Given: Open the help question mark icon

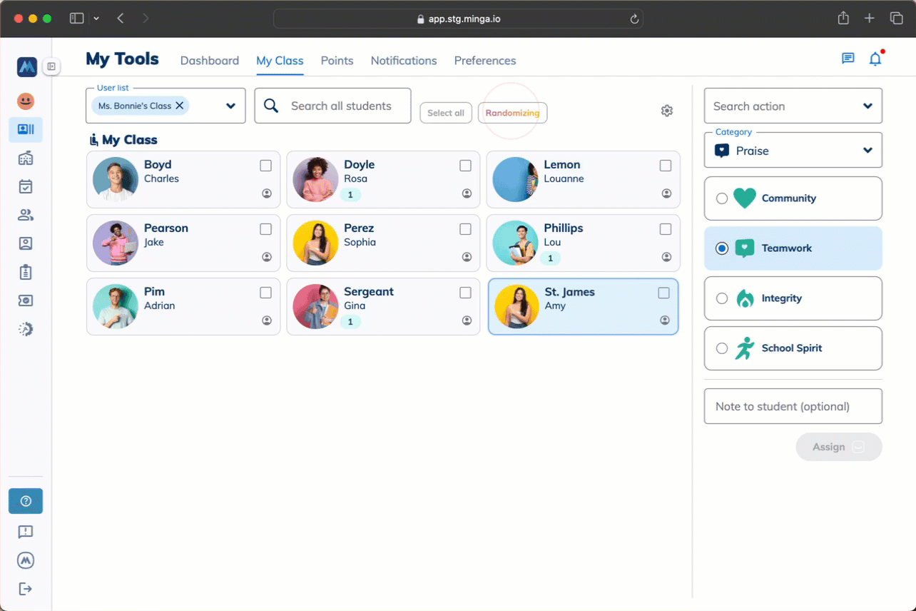Looking at the screenshot, I should click(26, 501).
